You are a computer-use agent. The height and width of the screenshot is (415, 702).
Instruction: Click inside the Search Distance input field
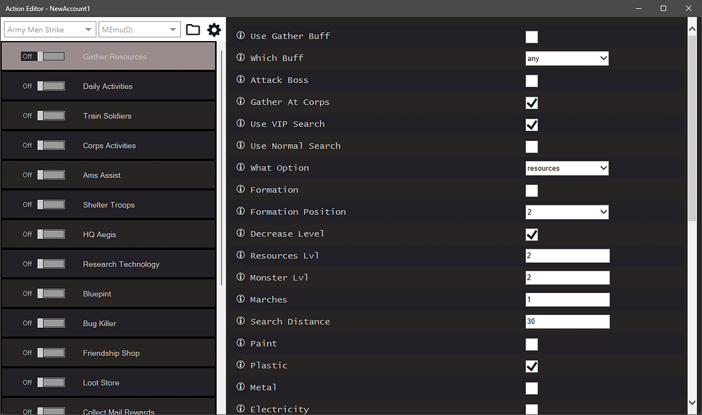click(567, 321)
